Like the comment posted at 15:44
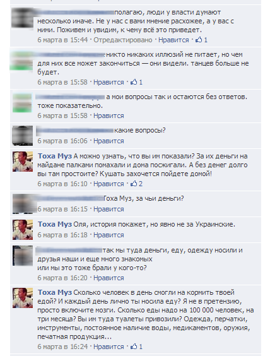 click(x=173, y=40)
